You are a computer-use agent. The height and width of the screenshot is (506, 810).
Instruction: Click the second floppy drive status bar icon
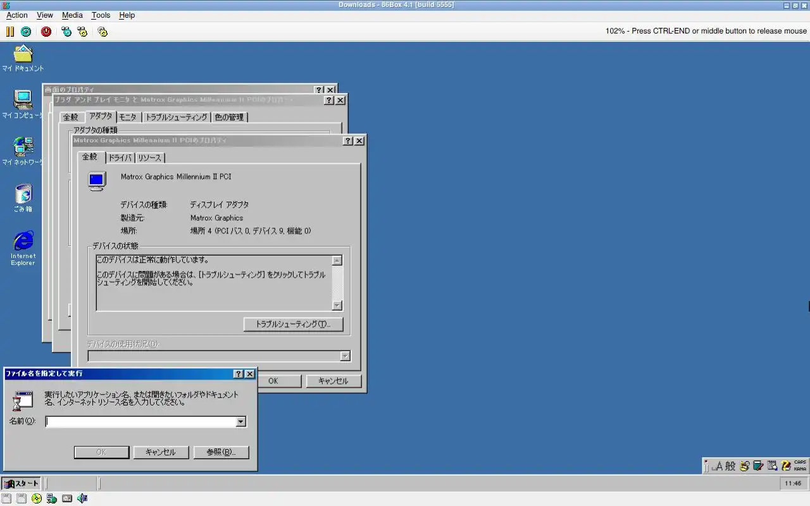21,498
